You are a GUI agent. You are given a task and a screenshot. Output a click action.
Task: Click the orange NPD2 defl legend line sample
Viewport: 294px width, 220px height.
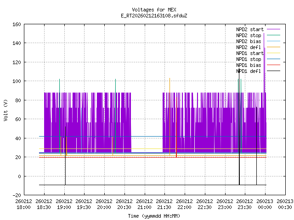point(274,47)
